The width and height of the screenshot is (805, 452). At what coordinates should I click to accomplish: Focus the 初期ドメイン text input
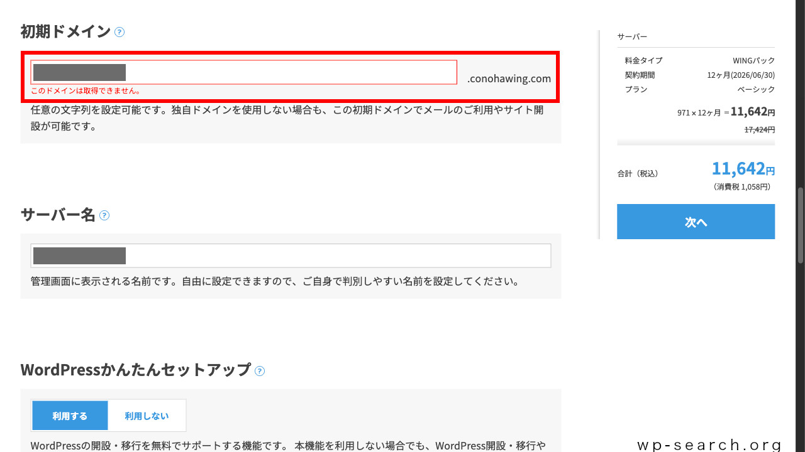[x=289, y=72]
